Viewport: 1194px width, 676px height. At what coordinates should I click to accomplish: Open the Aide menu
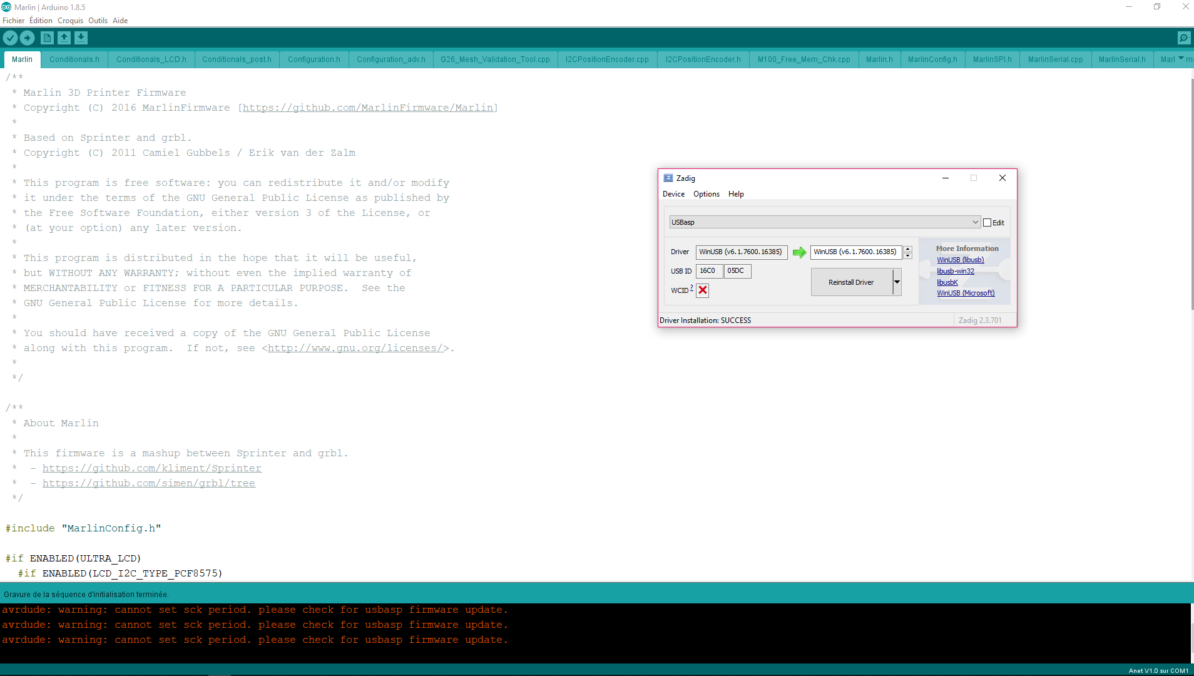[x=120, y=21]
